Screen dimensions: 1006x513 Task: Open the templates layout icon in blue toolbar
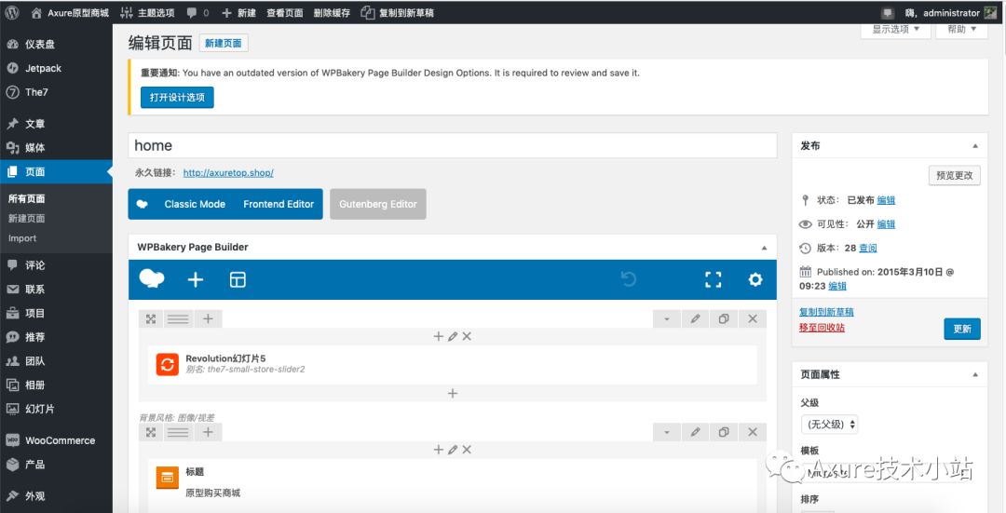(238, 279)
